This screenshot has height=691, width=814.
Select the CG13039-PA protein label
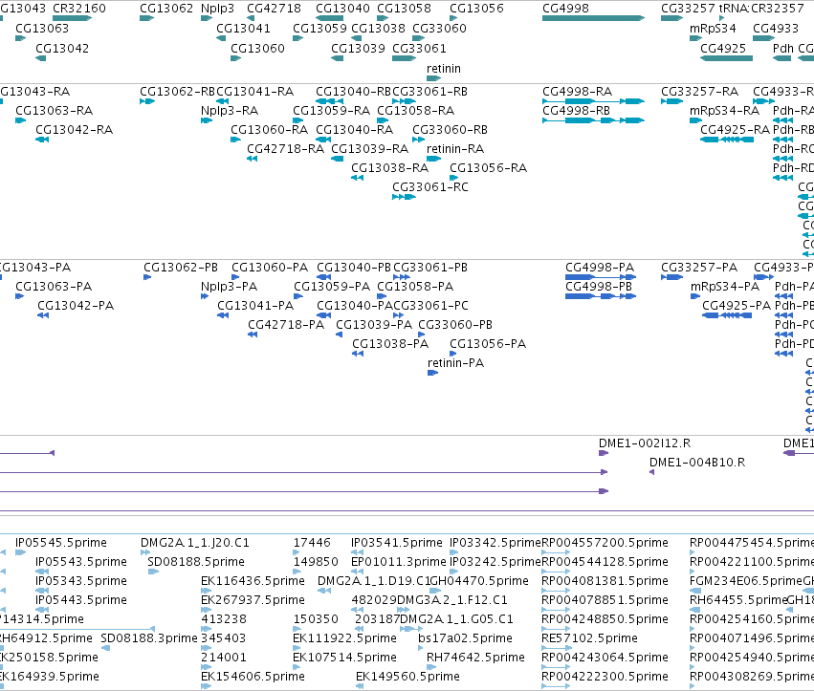pos(374,325)
